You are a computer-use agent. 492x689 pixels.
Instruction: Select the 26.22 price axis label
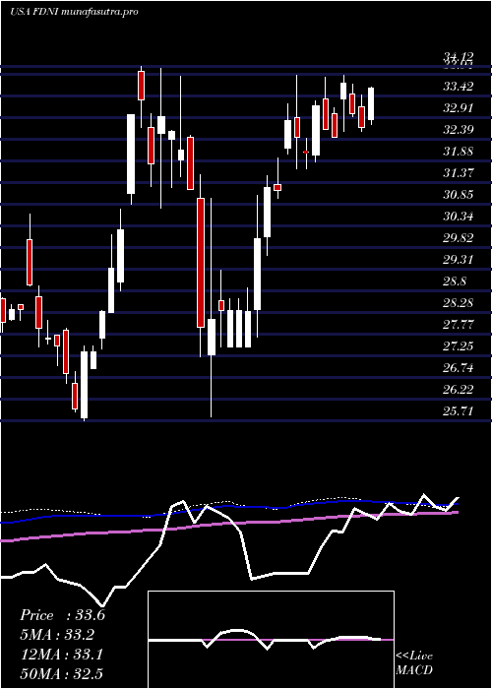[x=459, y=390]
